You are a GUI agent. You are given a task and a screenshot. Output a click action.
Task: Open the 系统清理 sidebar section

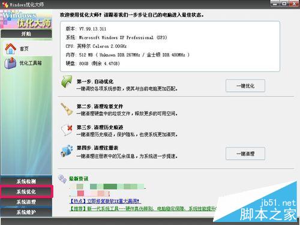pyautogui.click(x=26, y=202)
